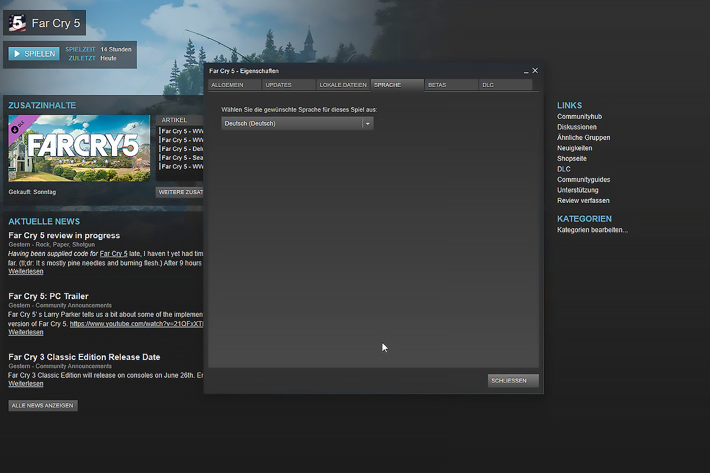Click the Far Cry 5 game icon
This screenshot has height=473, width=710.
click(18, 23)
